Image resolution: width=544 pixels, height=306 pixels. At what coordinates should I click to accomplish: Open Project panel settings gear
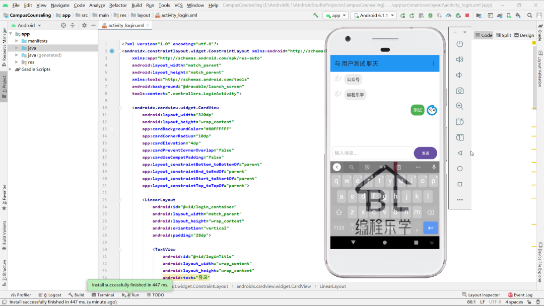tap(84, 25)
